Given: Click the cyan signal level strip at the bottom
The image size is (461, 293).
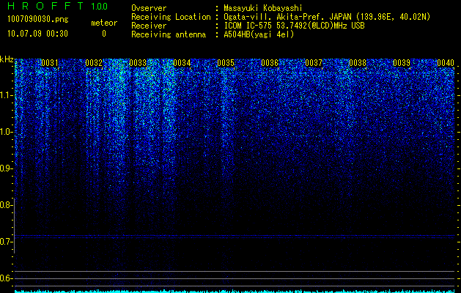Looking at the screenshot, I should pyautogui.click(x=235, y=291).
